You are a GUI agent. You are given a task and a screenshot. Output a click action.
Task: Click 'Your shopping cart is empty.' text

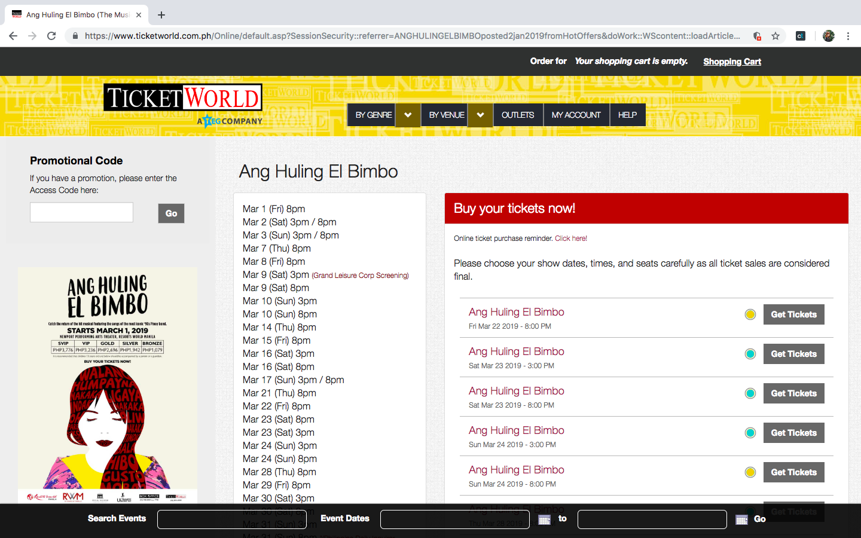(x=631, y=61)
